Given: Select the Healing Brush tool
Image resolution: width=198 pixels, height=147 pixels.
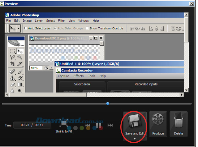Looking at the screenshot, I should pos(12,72).
